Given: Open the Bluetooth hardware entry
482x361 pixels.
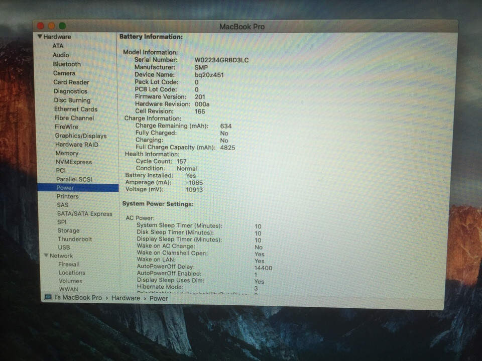Looking at the screenshot, I should (67, 64).
